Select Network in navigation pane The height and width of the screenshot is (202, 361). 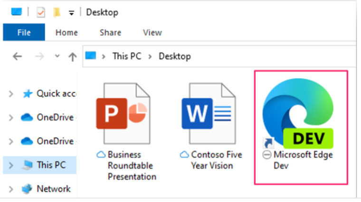54,189
